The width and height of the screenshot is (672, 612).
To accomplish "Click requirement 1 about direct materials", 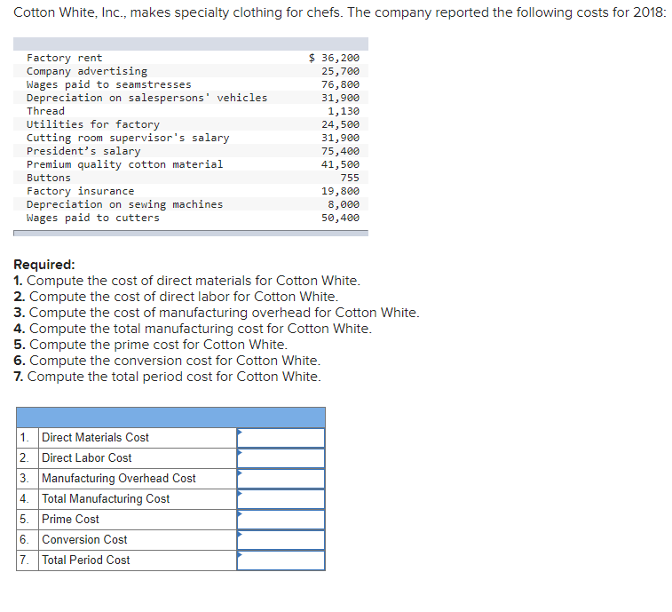I will [x=186, y=281].
